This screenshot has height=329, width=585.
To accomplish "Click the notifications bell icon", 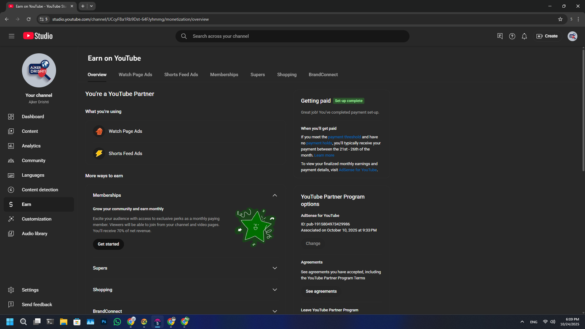I will [x=524, y=36].
